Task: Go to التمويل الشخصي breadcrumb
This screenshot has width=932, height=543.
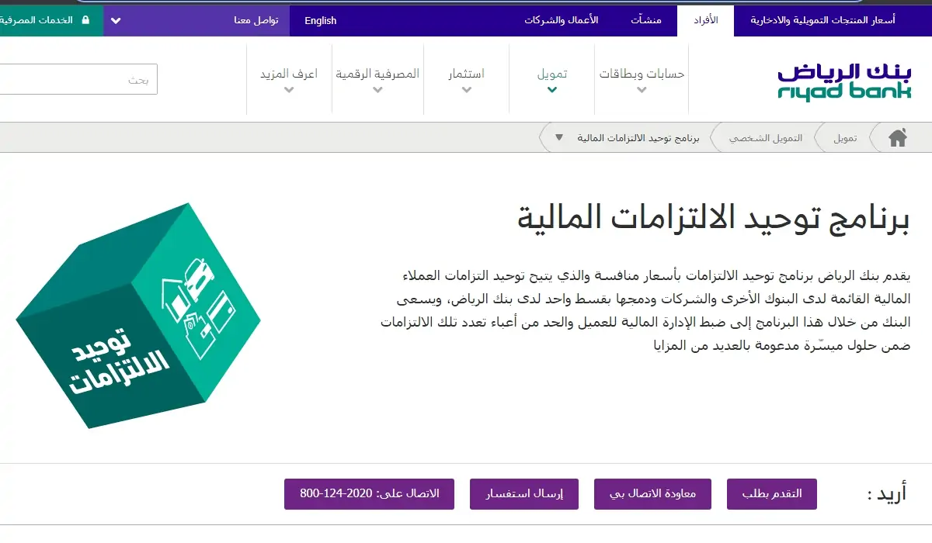Action: (765, 138)
